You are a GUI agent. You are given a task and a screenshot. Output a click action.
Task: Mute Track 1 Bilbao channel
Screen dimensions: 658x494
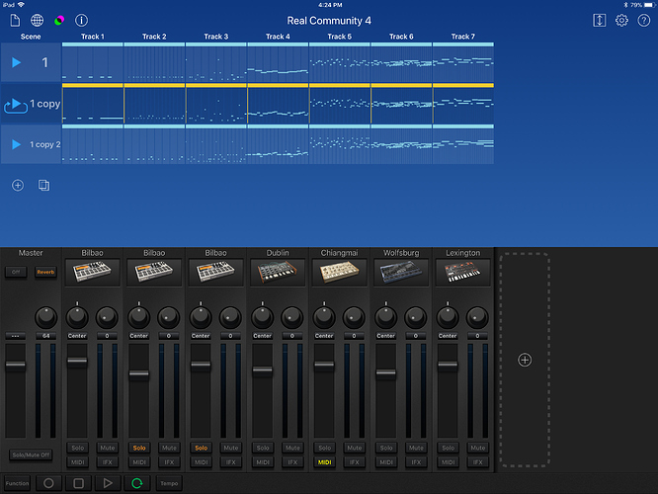(108, 448)
